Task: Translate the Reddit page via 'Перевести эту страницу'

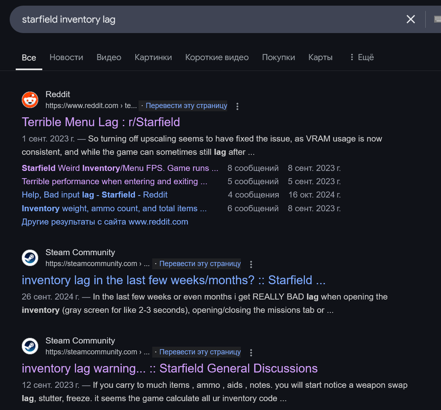Action: pyautogui.click(x=186, y=106)
